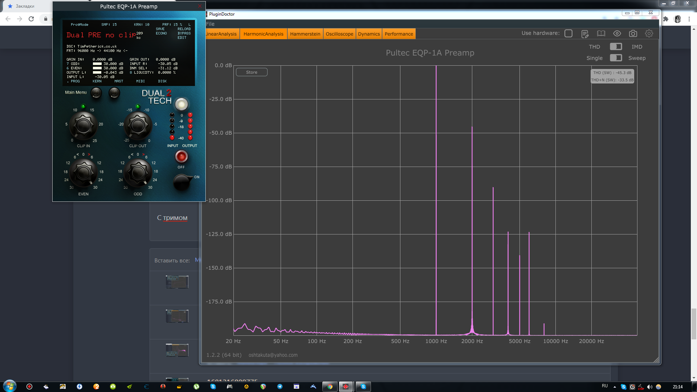This screenshot has height=392, width=697.
Task: Open the Performance tab
Action: point(399,34)
